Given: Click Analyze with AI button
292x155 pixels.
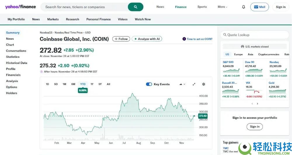Looking at the screenshot, I should tap(147, 39).
